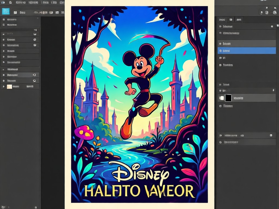Click the small droplet icon above the black thumbnail row
Screen dimensions: 279x209
tap(273, 90)
